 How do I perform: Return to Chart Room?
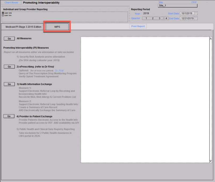click(11, 3)
